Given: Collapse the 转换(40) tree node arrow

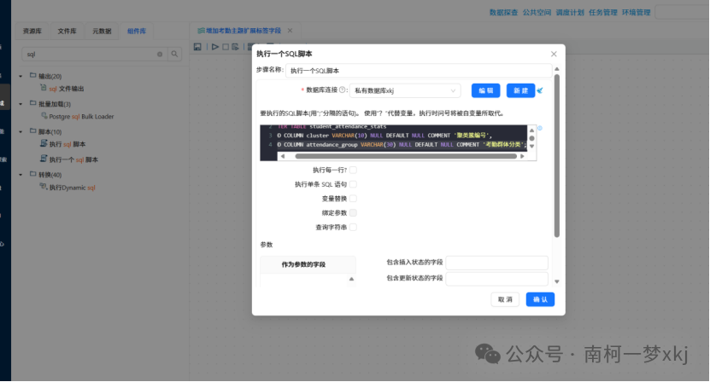Looking at the screenshot, I should (x=21, y=175).
